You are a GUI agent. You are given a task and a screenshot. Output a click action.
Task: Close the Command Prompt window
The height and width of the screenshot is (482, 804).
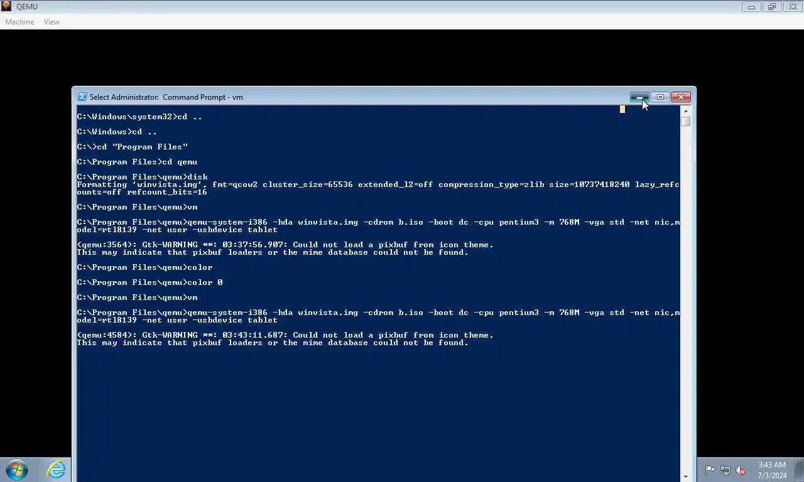click(x=681, y=97)
